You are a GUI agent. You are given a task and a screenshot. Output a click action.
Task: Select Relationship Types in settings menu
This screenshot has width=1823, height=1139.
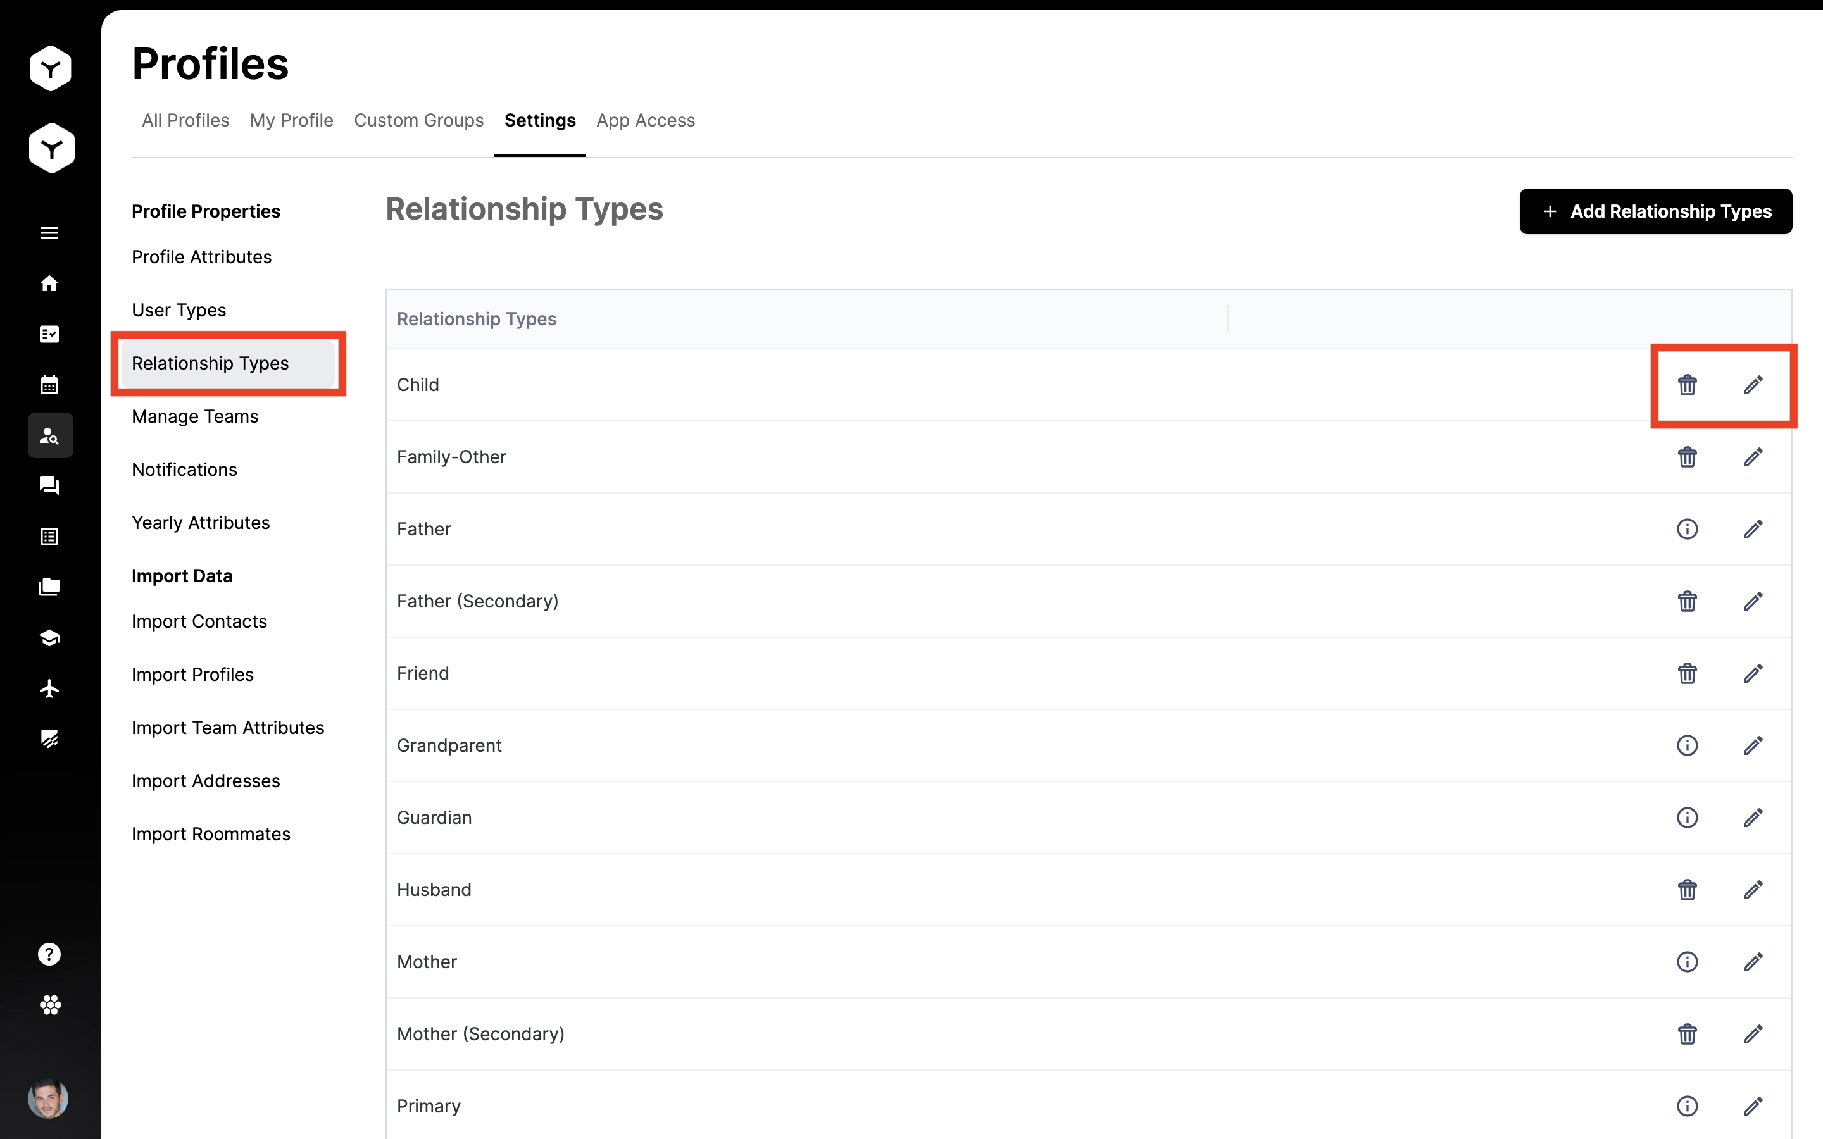[x=227, y=363]
